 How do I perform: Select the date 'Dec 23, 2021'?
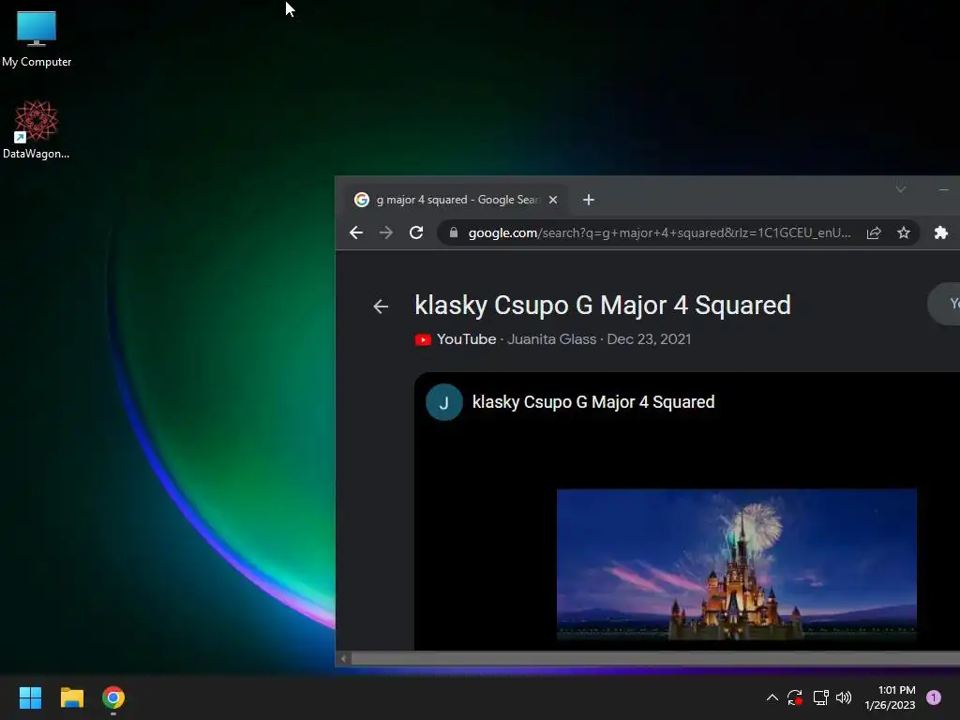[x=649, y=339]
